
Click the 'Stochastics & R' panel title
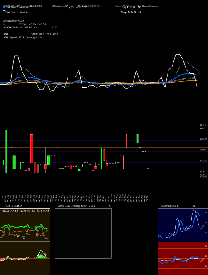(x=170, y=206)
